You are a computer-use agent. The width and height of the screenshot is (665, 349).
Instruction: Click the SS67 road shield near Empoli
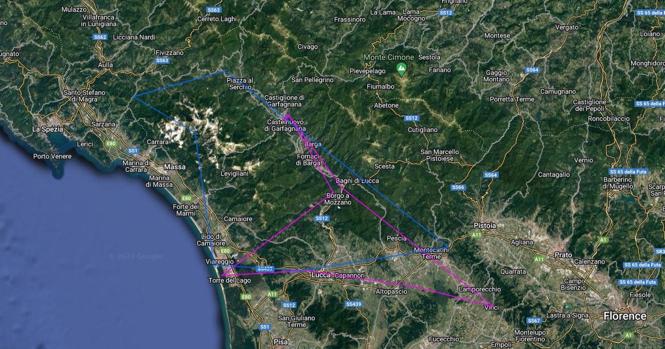pyautogui.click(x=534, y=321)
